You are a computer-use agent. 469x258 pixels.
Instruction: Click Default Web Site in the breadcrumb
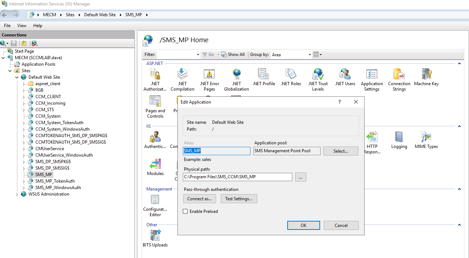pyautogui.click(x=100, y=15)
